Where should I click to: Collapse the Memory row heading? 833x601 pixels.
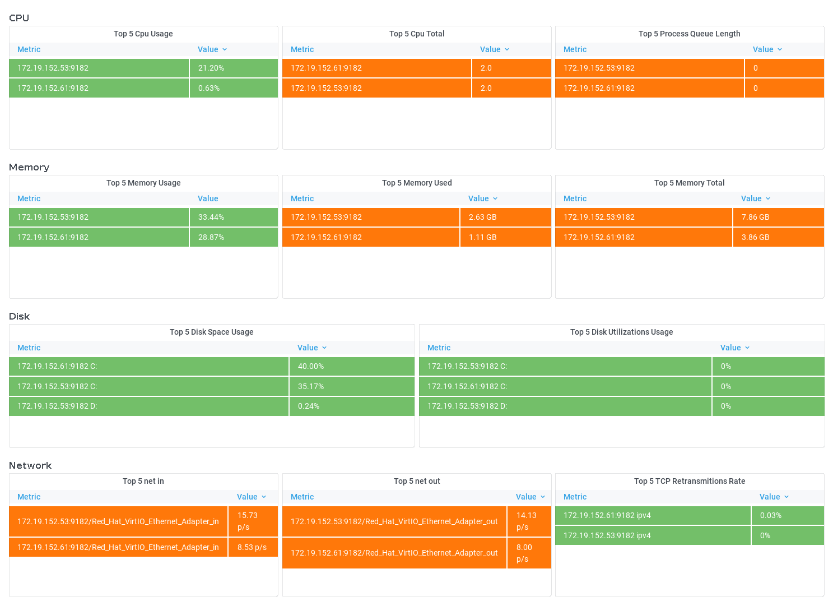point(29,167)
